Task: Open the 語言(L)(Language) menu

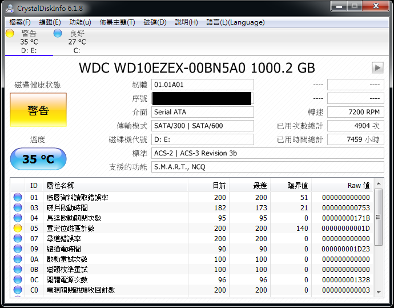Action: [x=235, y=22]
